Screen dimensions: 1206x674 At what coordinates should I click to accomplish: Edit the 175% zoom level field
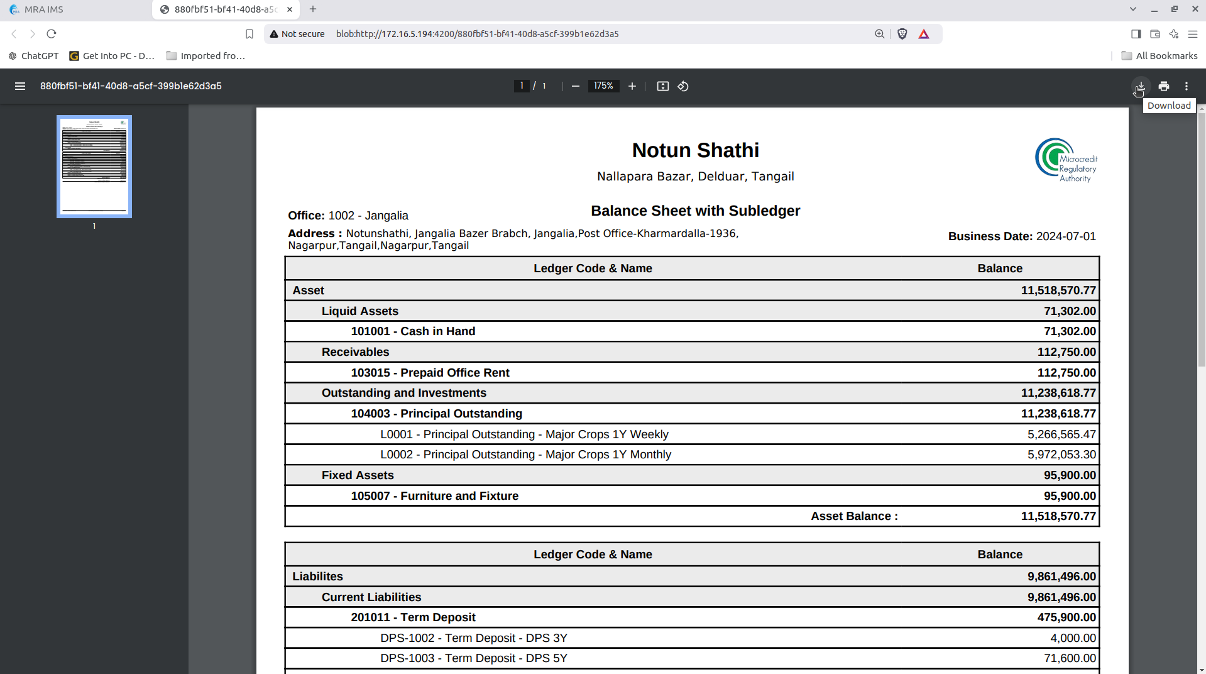click(603, 86)
